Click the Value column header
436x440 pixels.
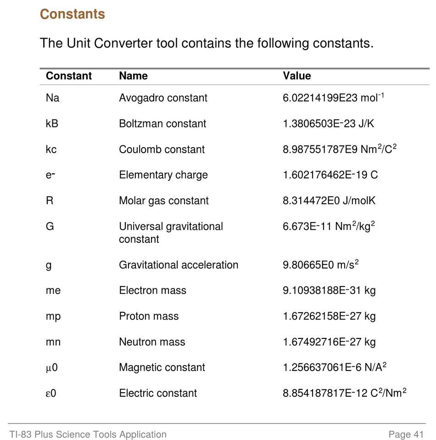297,76
